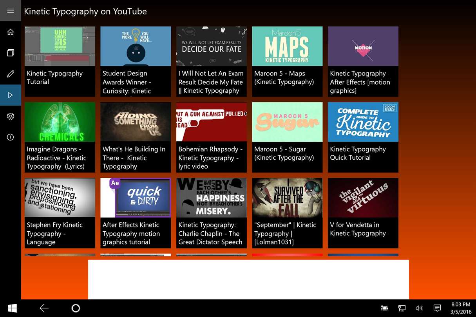Click title 'Stephen Fry Kinetic Typography - Language'
The width and height of the screenshot is (476, 317).
pyautogui.click(x=54, y=233)
